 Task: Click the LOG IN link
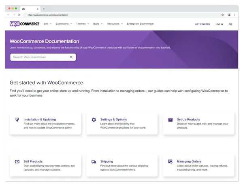[219, 24]
